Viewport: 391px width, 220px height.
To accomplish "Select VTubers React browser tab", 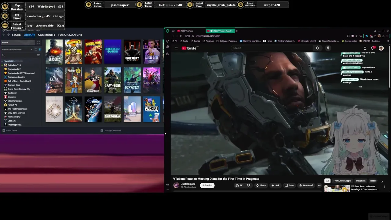I will (220, 31).
